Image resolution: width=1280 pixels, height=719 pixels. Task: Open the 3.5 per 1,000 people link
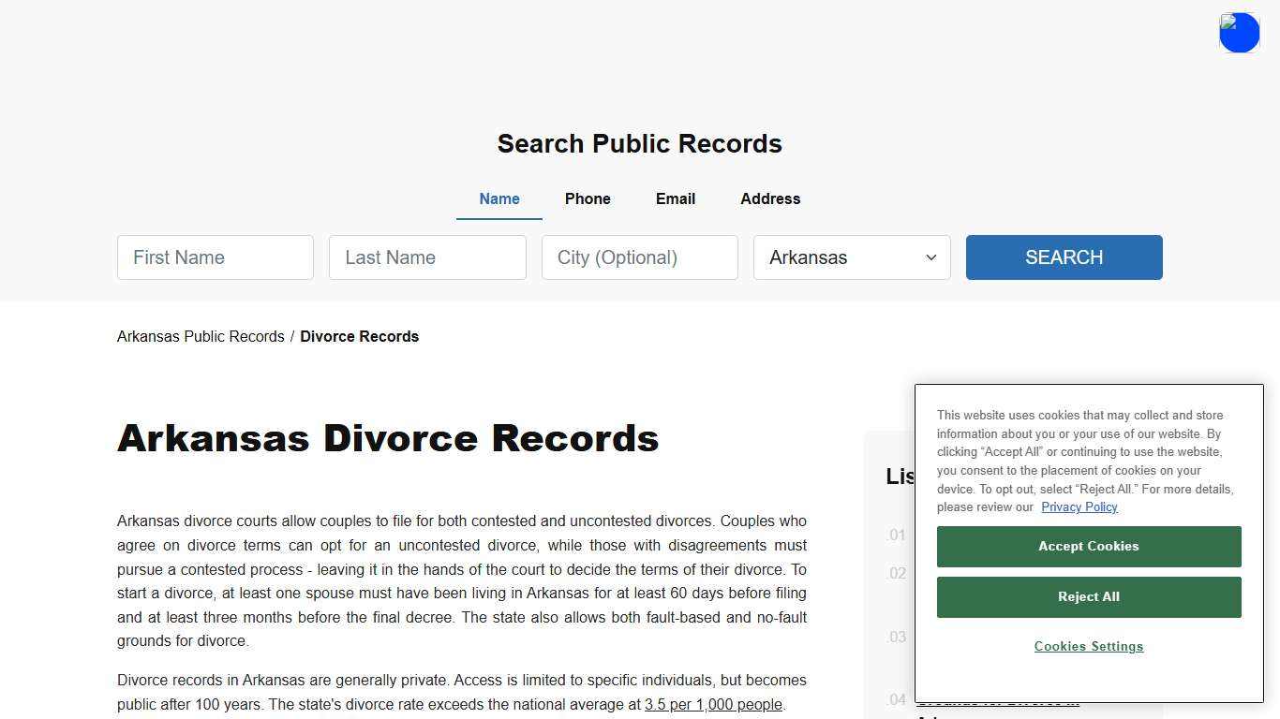713,704
